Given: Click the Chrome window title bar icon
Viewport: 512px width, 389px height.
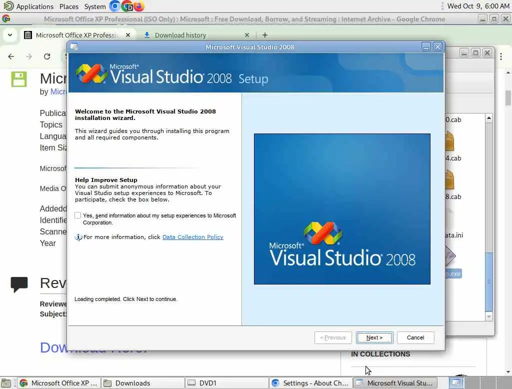Looking at the screenshot, I should (6, 19).
